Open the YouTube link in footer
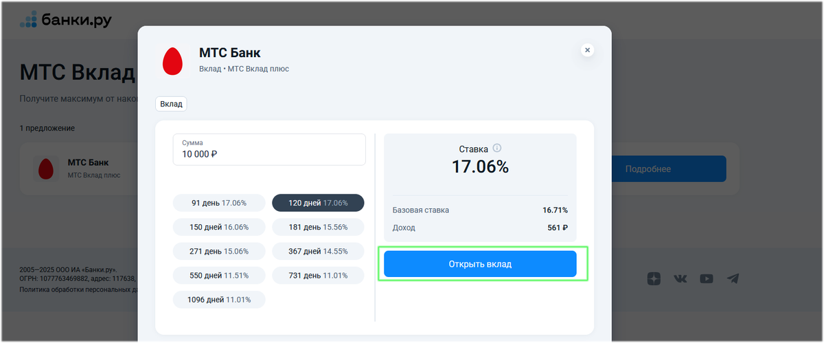 coord(706,278)
